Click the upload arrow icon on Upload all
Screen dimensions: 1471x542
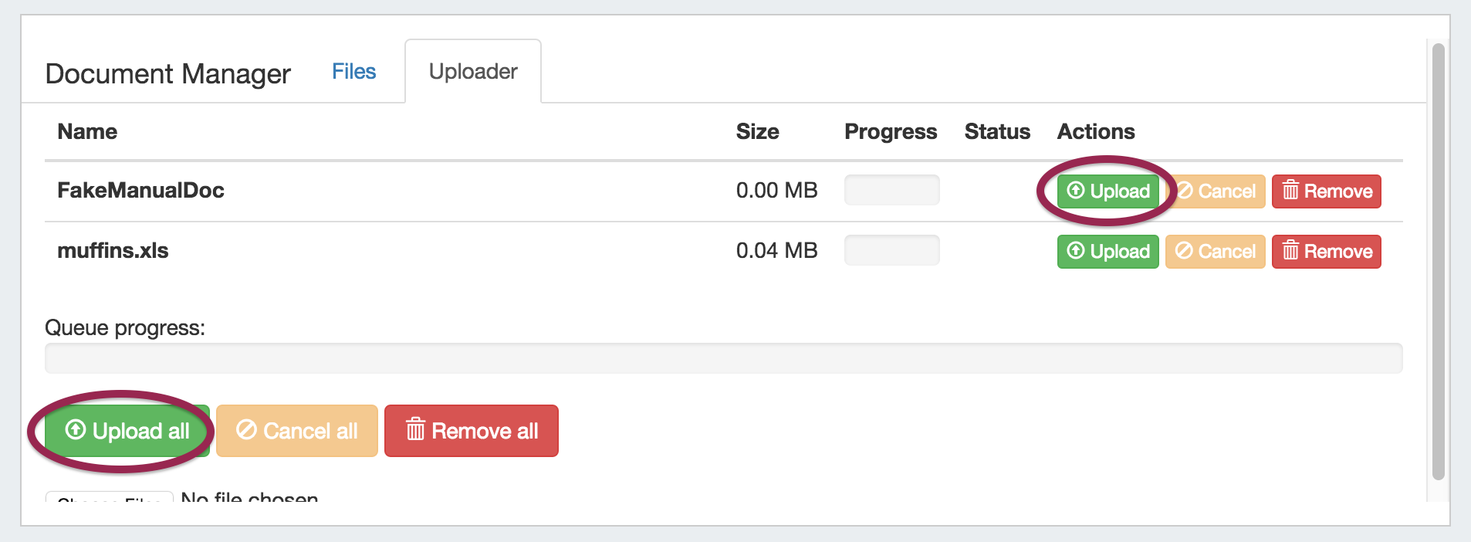76,429
